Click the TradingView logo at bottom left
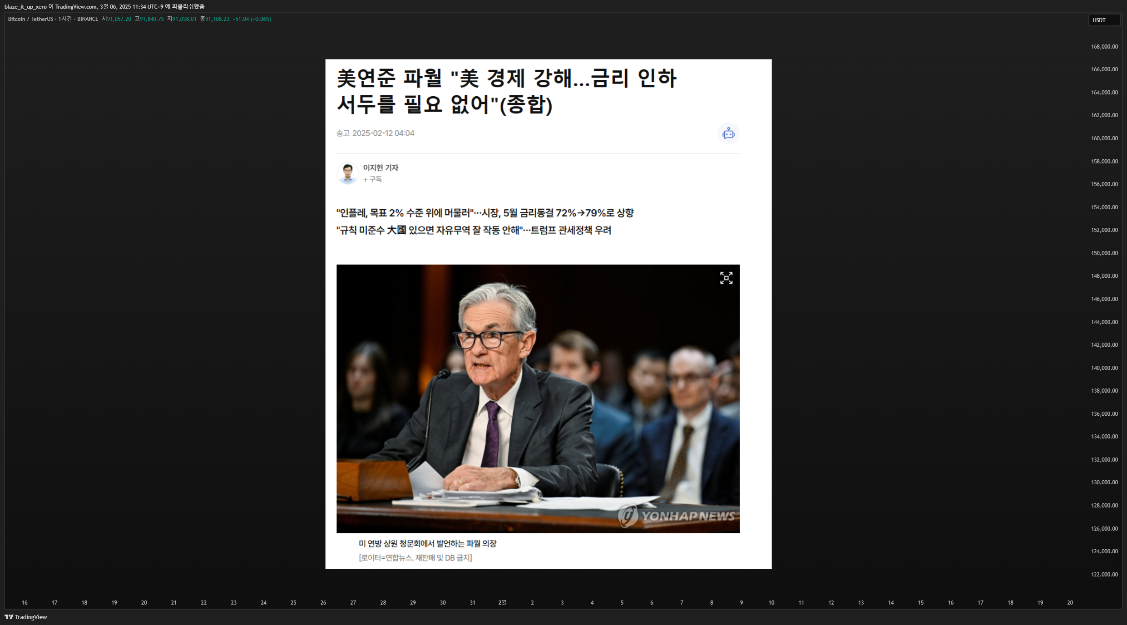This screenshot has height=625, width=1127. coord(26,617)
